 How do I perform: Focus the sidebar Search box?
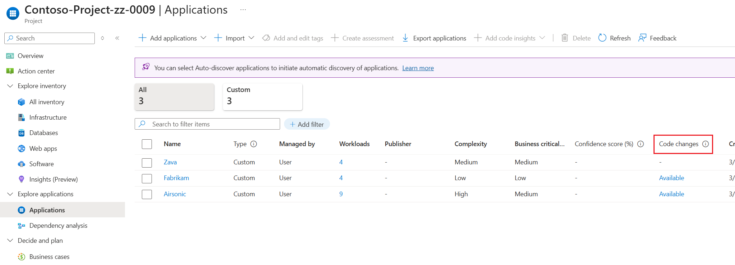tap(50, 38)
